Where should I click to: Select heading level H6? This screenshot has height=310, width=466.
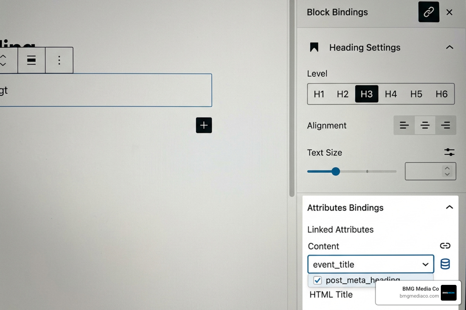coord(441,94)
